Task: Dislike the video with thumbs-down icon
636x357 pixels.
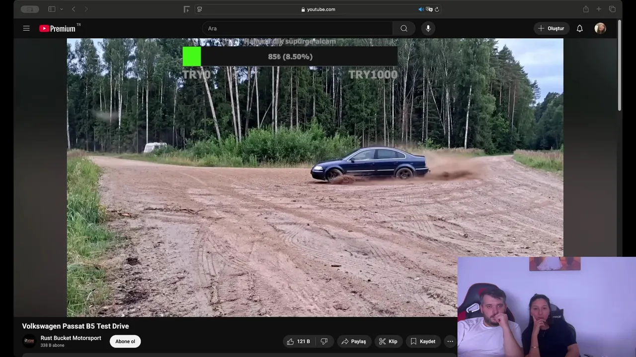Action: click(x=324, y=341)
